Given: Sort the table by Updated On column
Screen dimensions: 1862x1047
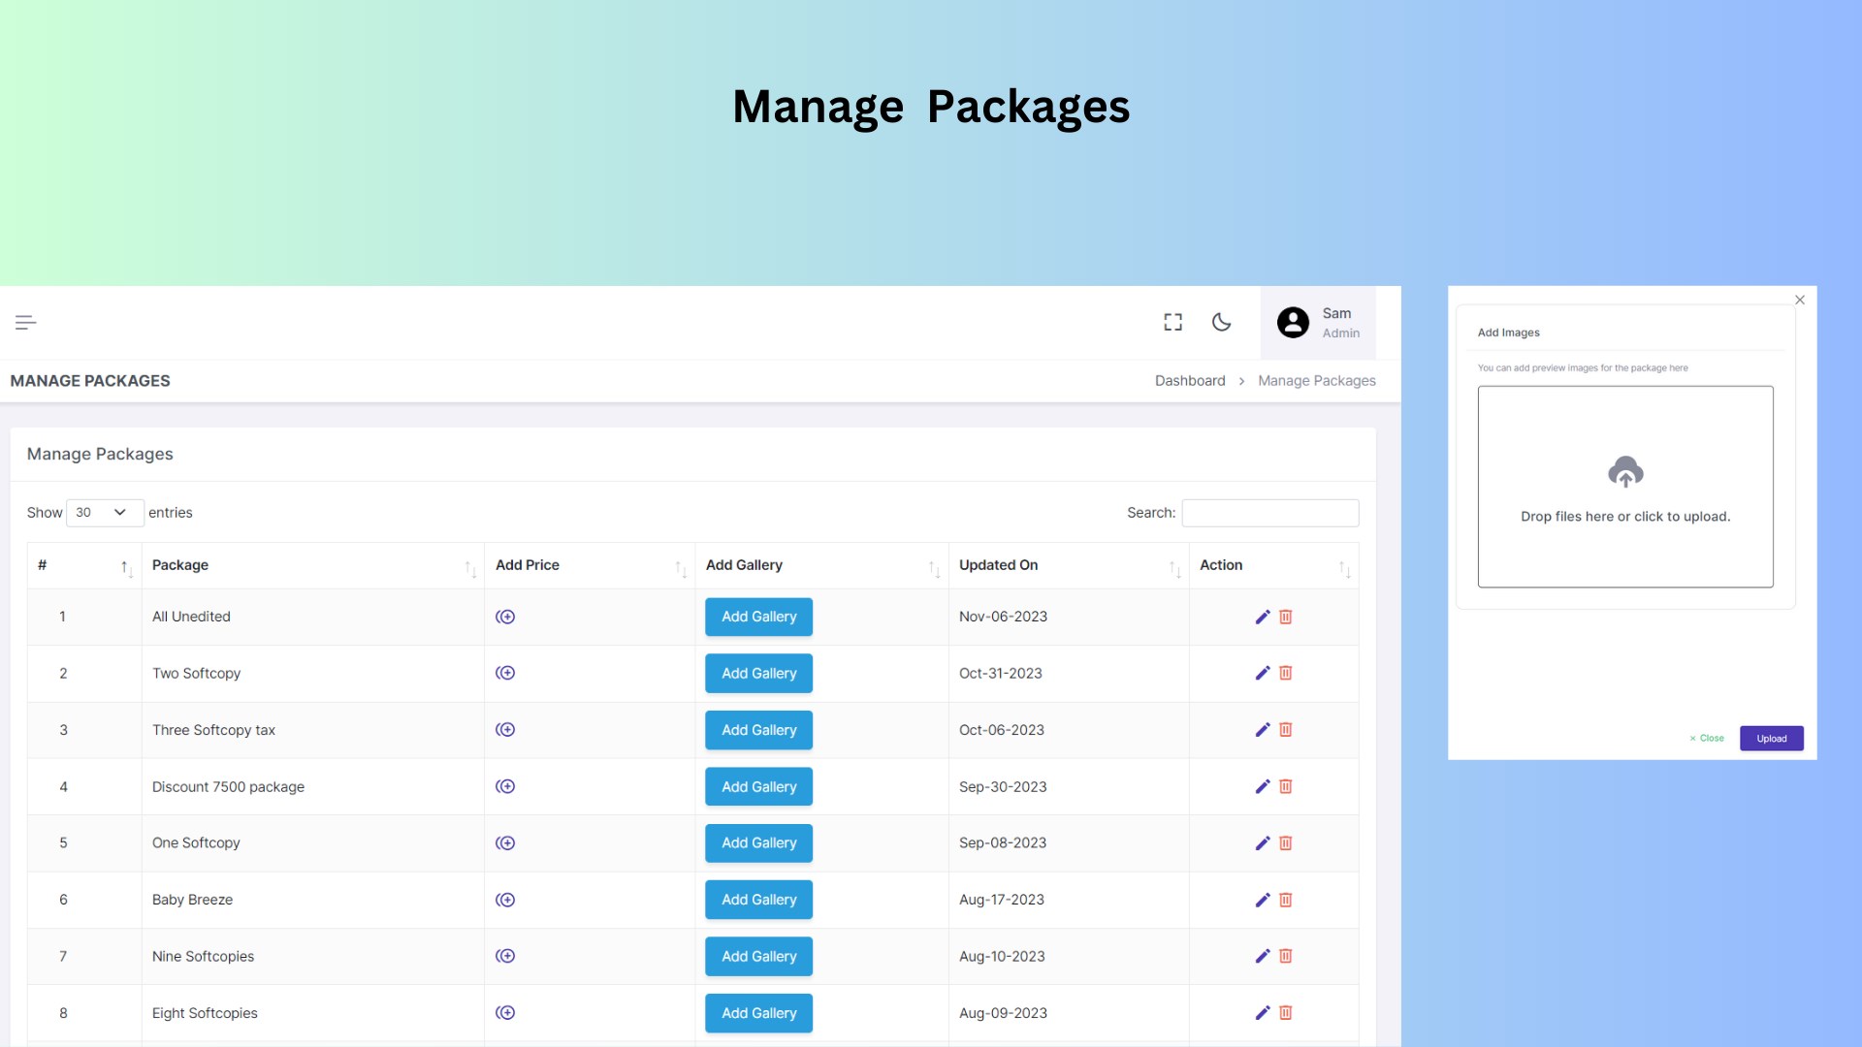Looking at the screenshot, I should [x=1174, y=567].
